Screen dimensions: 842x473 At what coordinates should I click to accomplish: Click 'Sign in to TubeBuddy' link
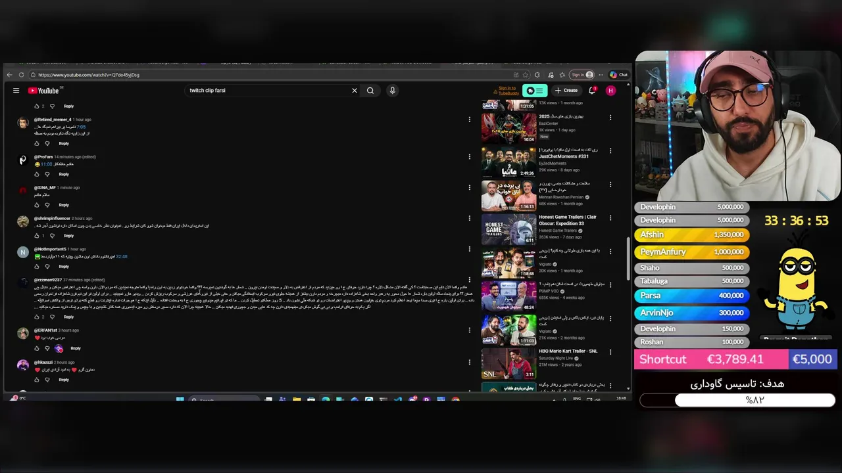[x=507, y=91]
